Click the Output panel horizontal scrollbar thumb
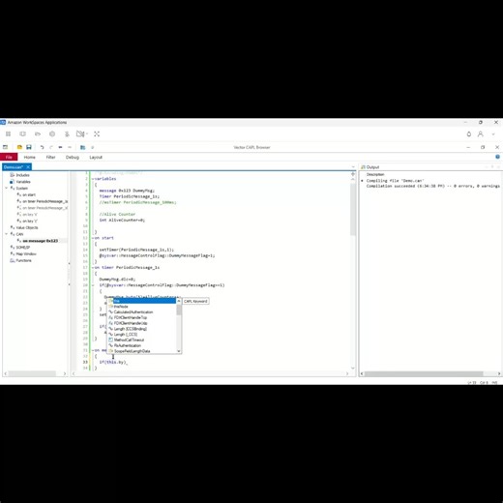 pyautogui.click(x=424, y=373)
